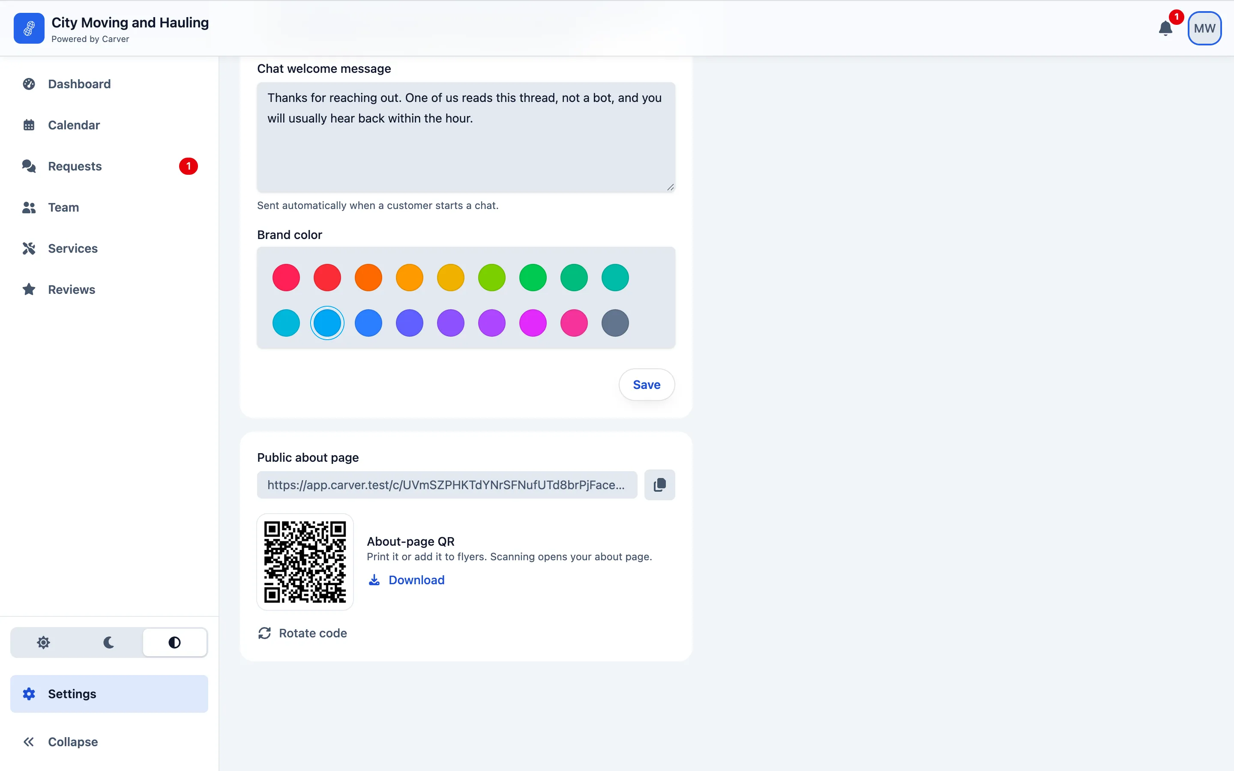1234x771 pixels.
Task: Select the auto contrast theme toggle
Action: pyautogui.click(x=174, y=642)
